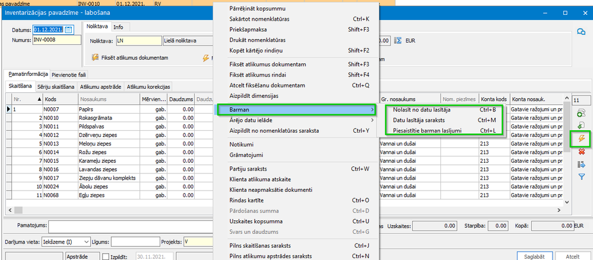Viewport: 593px width, 260px height.
Task: Click the lightning icon right of Fiksēt atlikumus
Action: tap(206, 58)
